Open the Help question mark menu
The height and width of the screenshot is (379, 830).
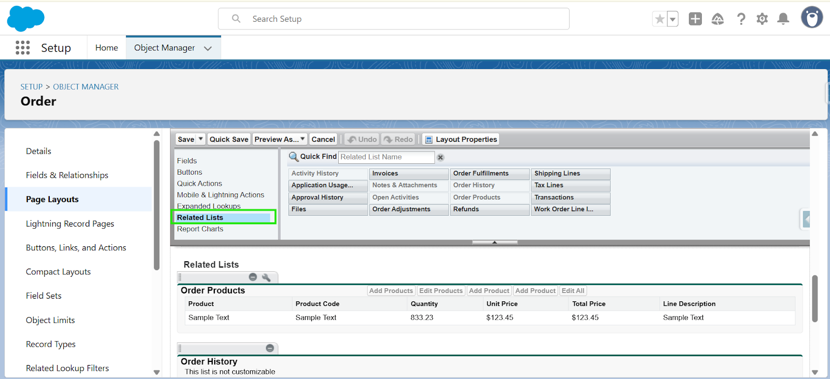[x=741, y=19]
